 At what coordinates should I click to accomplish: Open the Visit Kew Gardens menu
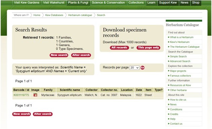(27, 3)
